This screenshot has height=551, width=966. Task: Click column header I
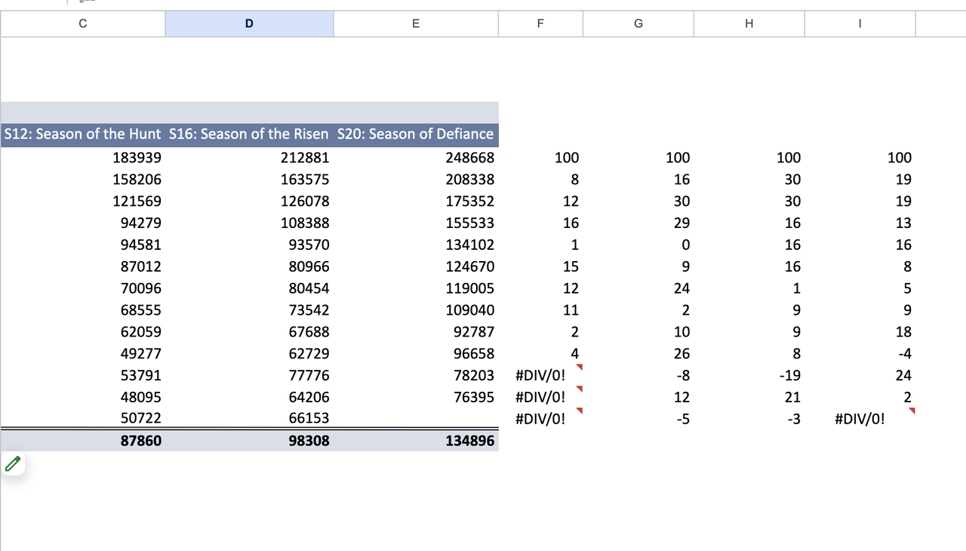860,23
